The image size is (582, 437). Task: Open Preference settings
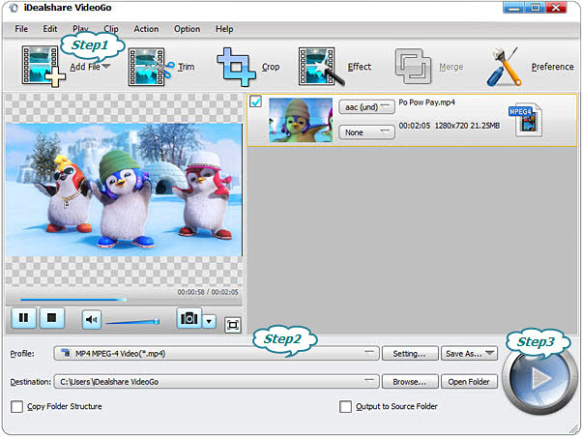(530, 67)
